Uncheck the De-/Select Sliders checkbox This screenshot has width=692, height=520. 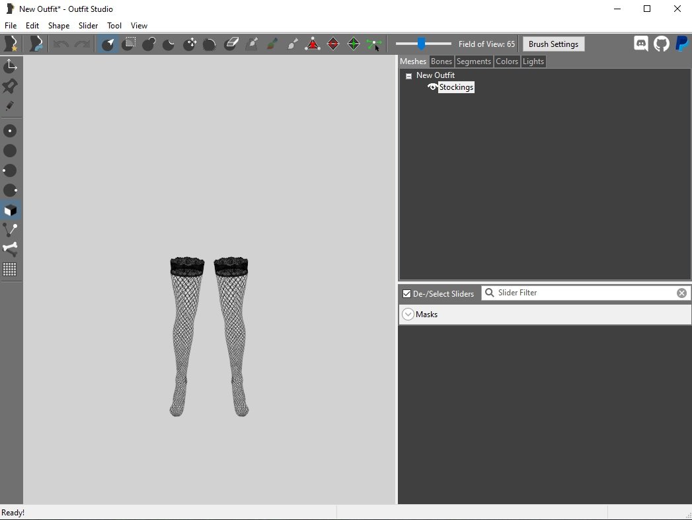tap(406, 293)
